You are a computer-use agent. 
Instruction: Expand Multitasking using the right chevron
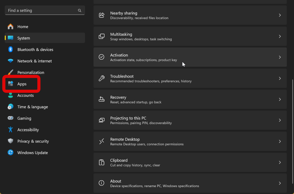[x=280, y=36]
